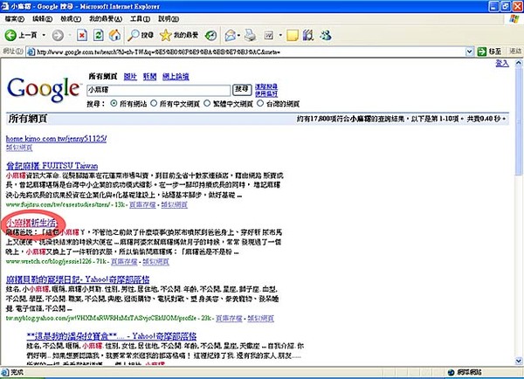Open the 說明(H) menu
The width and height of the screenshot is (524, 379).
pyautogui.click(x=169, y=19)
